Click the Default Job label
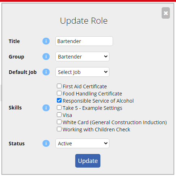The image size is (176, 178). point(23,72)
